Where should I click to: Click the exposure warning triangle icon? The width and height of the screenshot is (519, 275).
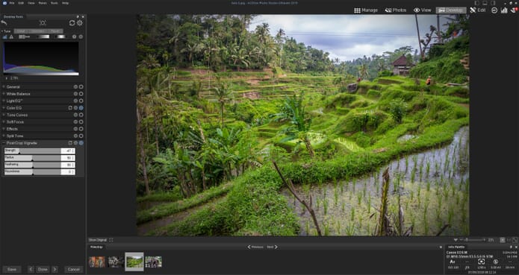tap(11, 37)
